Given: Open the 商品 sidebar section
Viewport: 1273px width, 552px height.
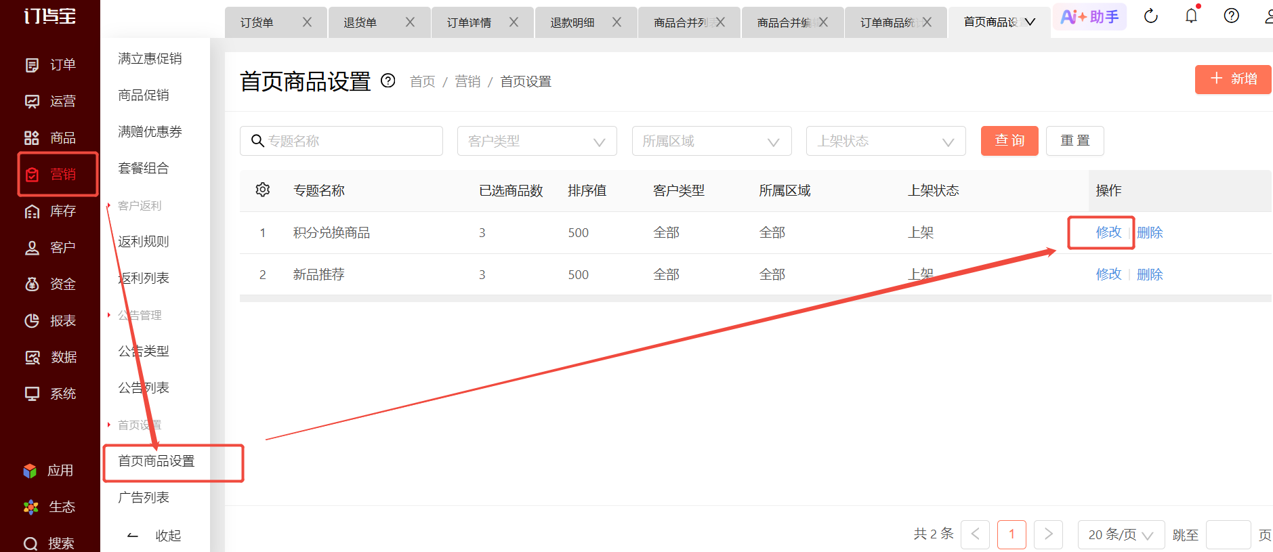Looking at the screenshot, I should 50,138.
